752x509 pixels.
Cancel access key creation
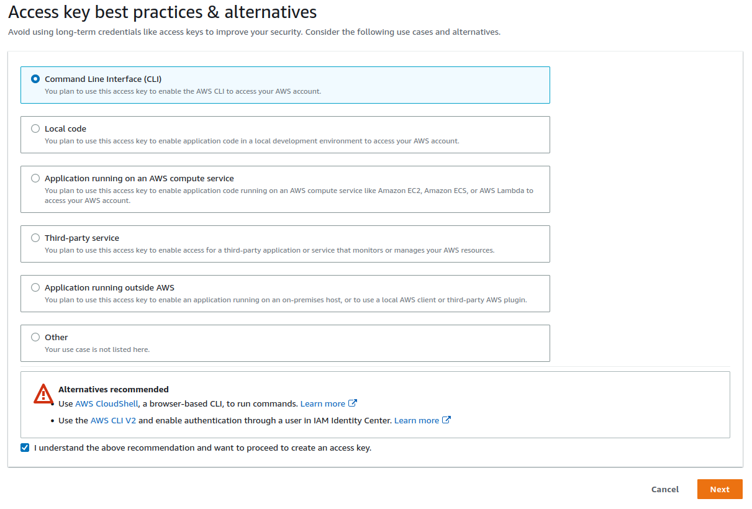(664, 489)
